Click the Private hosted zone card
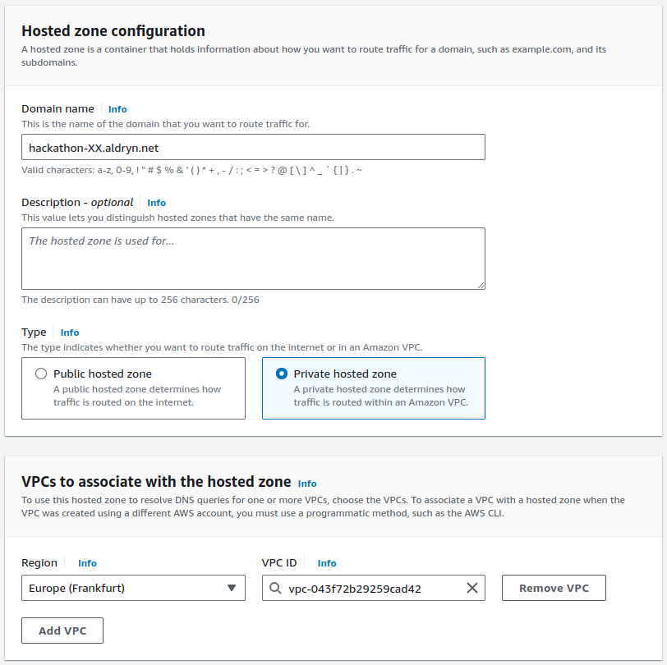This screenshot has height=665, width=667. pyautogui.click(x=373, y=388)
